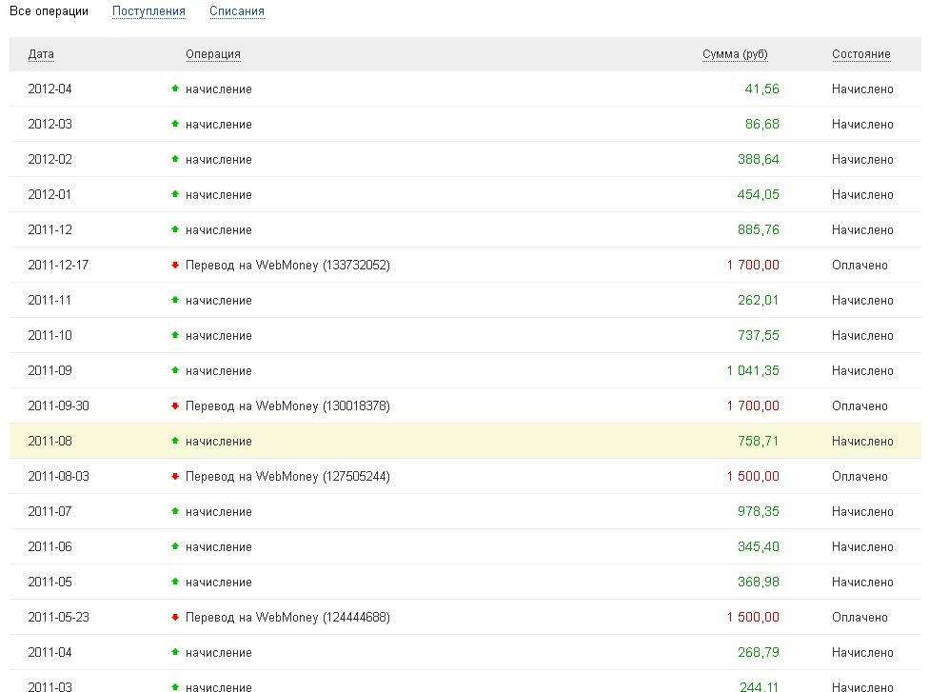Click the 1 041,35 amount in 2011-09

coord(753,371)
